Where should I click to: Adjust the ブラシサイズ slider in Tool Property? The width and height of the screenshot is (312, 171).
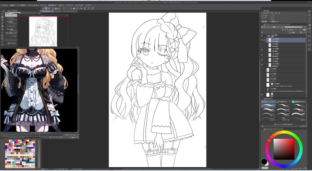coord(13,19)
